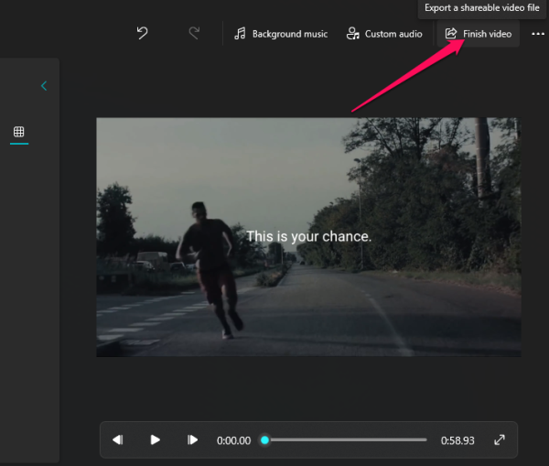Click Finish video to export
This screenshot has width=549, height=466.
click(478, 34)
